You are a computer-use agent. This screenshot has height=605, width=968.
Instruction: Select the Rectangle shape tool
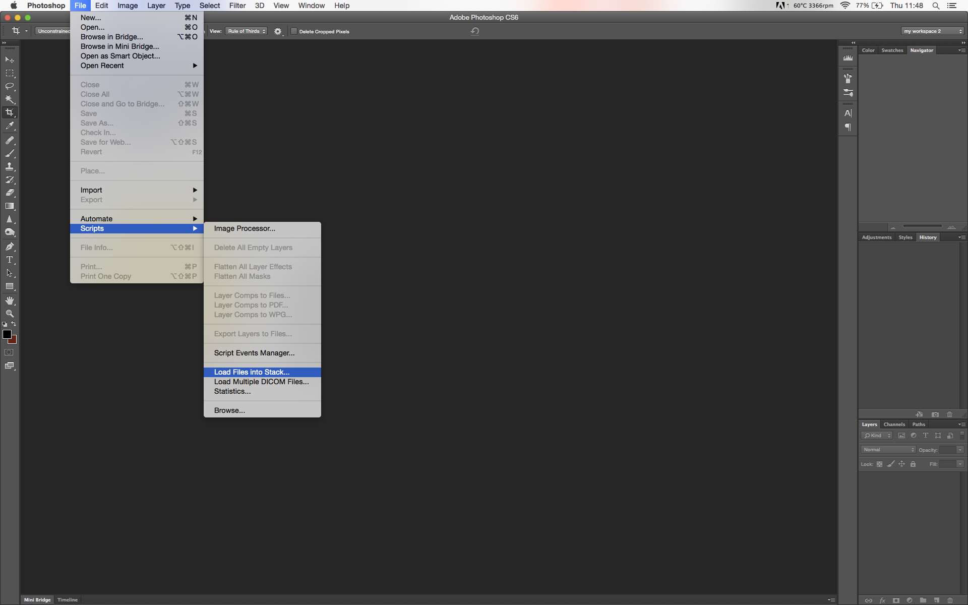coord(10,286)
